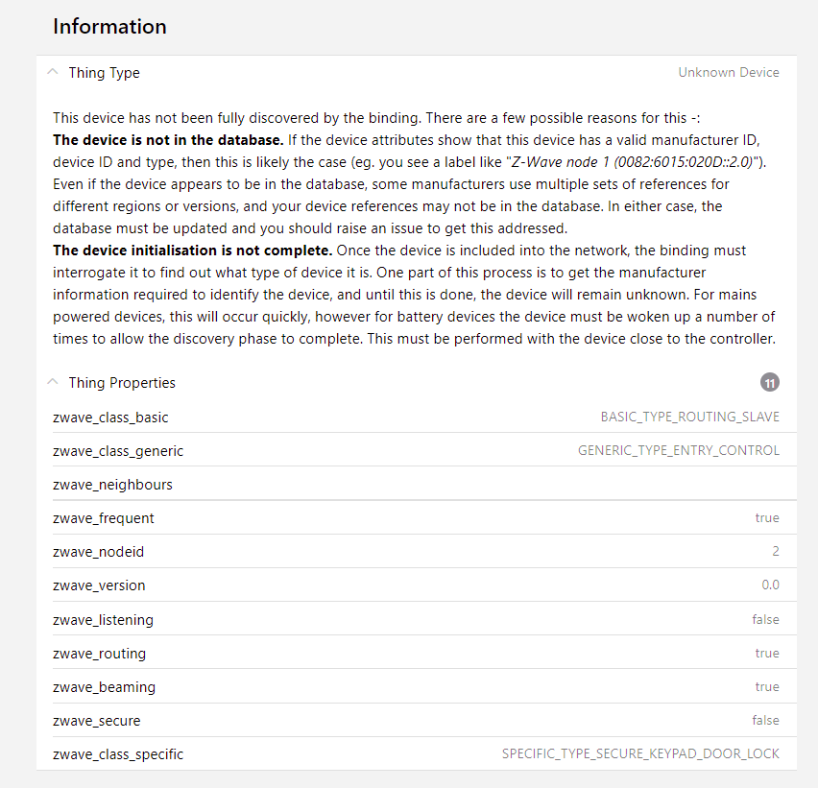This screenshot has height=788, width=818.
Task: Click SPECIFIC_TYPE_SECURE_KEYPAD_DOOR_LOCK value
Action: point(640,754)
